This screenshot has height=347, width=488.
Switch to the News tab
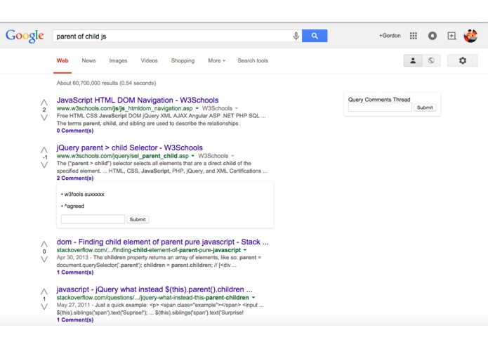tap(88, 60)
